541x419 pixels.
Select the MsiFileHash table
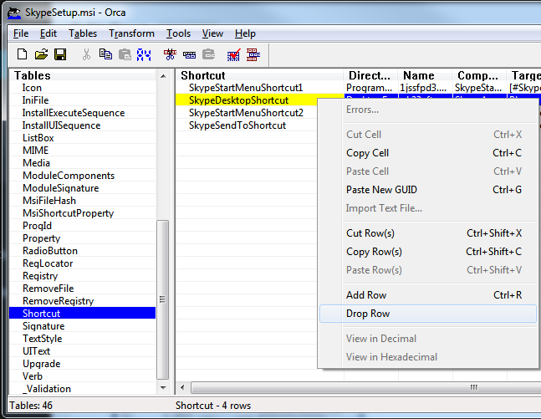pyautogui.click(x=83, y=201)
